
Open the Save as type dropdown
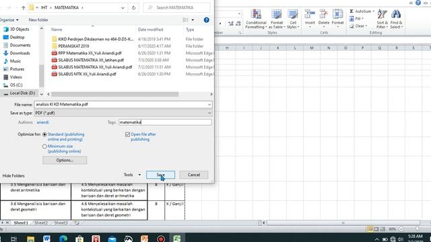(209, 113)
